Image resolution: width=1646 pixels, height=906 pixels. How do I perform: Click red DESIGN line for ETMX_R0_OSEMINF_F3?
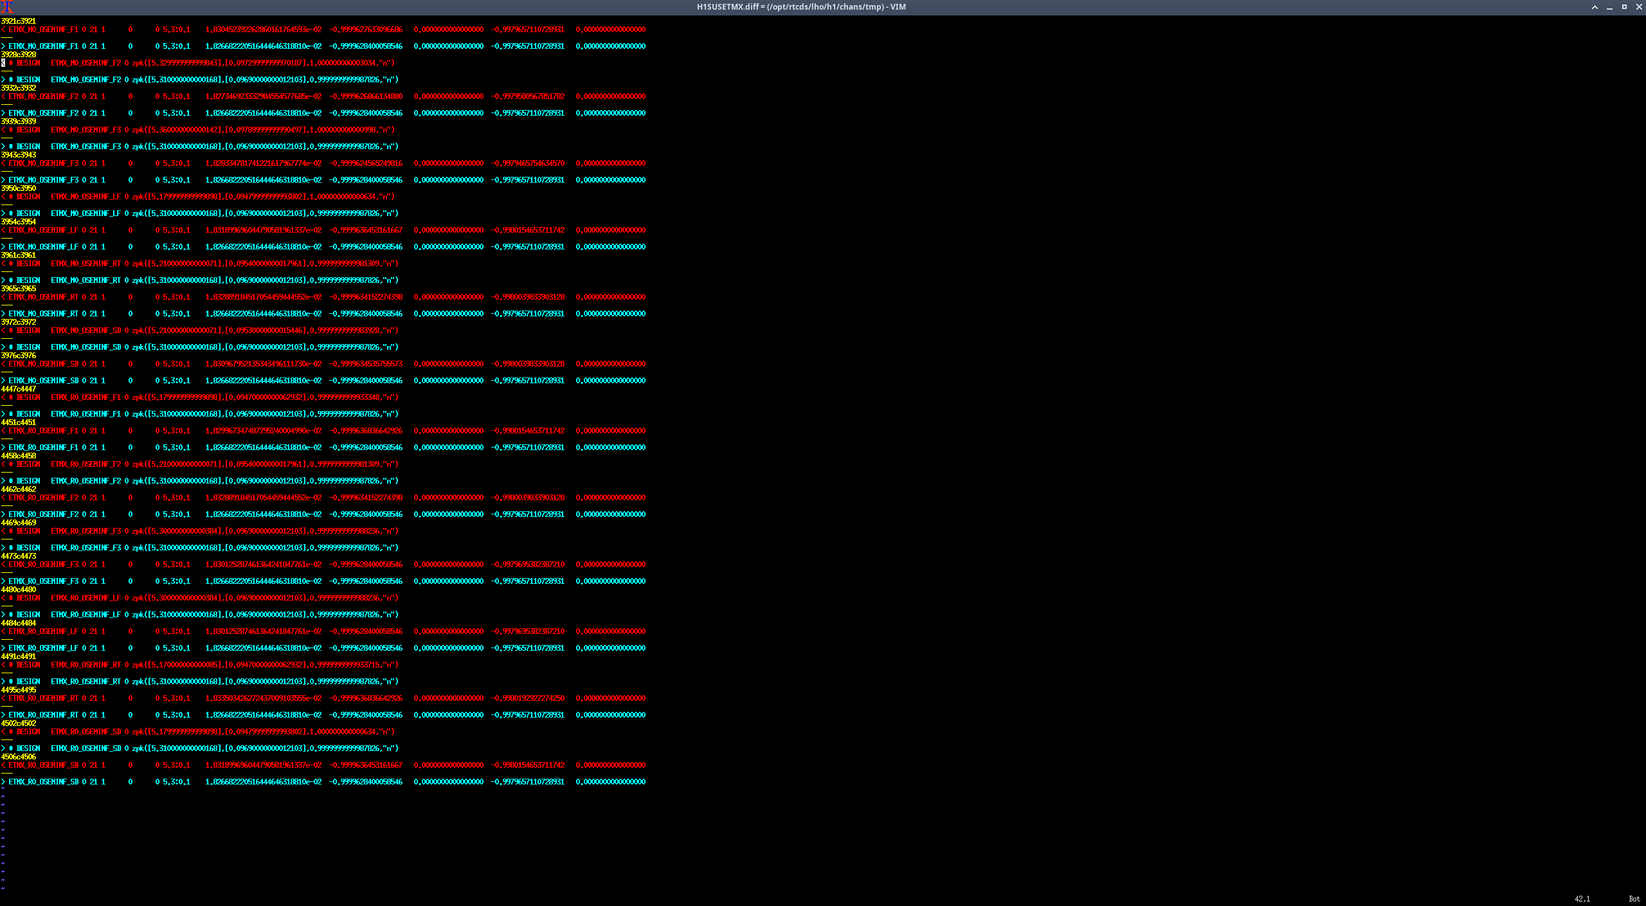[x=200, y=531]
